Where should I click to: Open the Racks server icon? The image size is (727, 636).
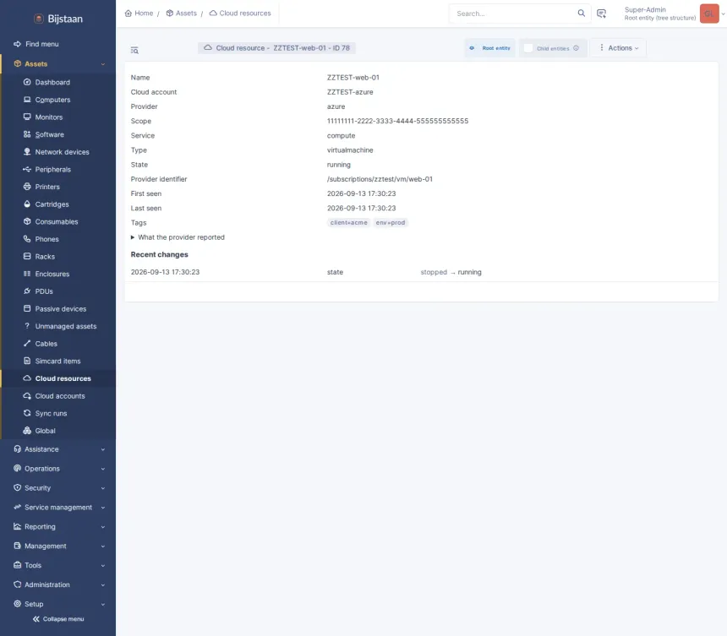click(x=27, y=256)
